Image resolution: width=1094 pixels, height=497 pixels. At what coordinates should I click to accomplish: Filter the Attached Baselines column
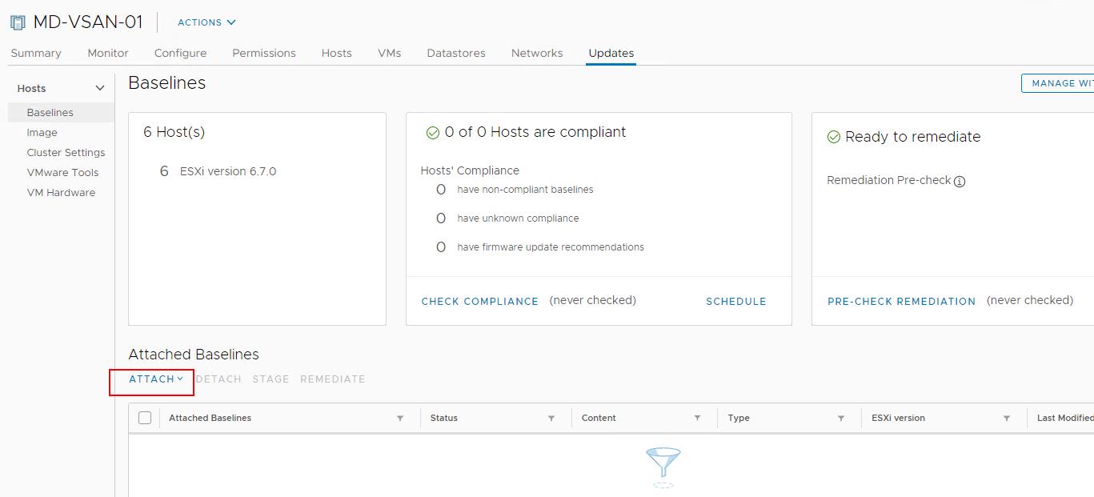(400, 419)
